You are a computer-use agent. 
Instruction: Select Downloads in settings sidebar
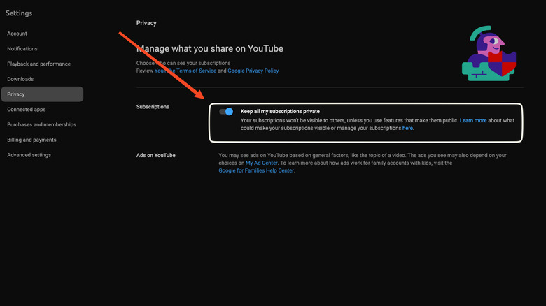[x=20, y=79]
